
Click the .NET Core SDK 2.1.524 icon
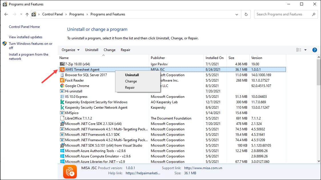(x=62, y=124)
